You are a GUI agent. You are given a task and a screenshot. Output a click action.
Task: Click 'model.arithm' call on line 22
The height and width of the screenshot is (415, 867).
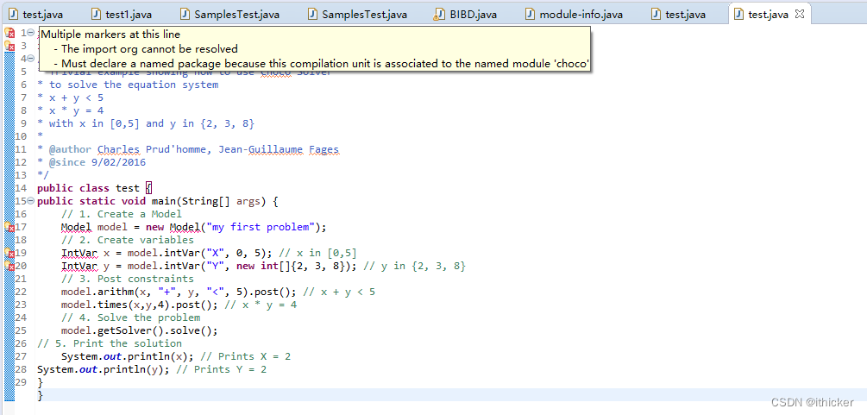97,292
